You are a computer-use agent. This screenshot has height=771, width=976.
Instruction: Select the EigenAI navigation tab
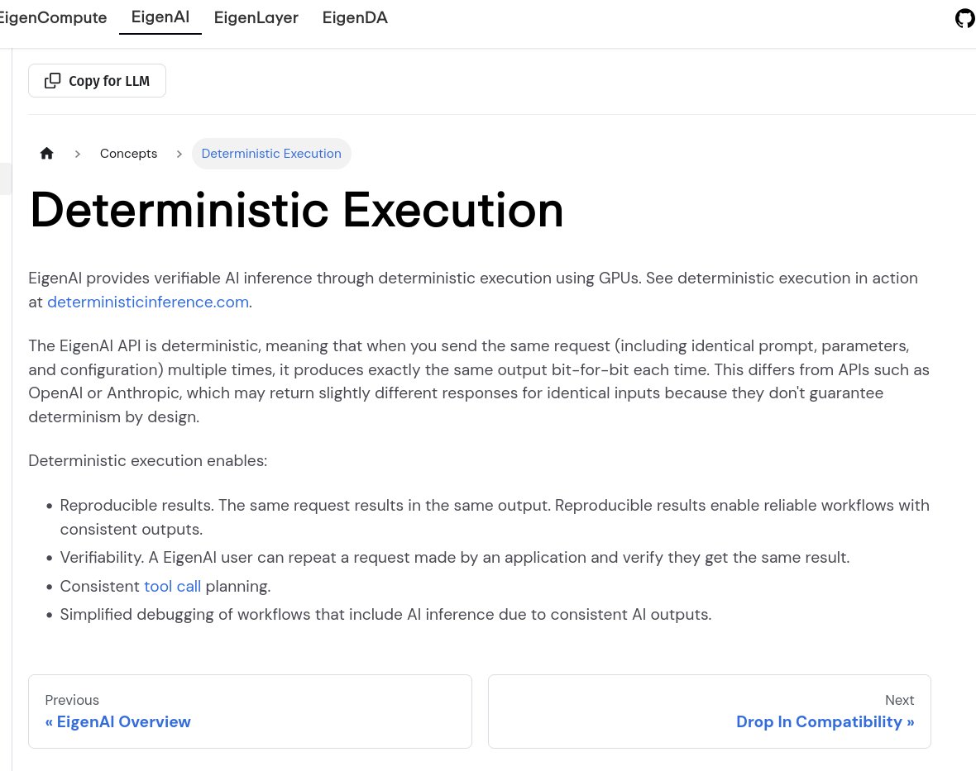[x=160, y=17]
